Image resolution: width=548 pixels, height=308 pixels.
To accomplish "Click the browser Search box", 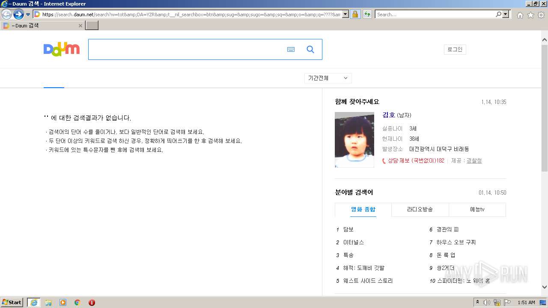I will point(435,15).
